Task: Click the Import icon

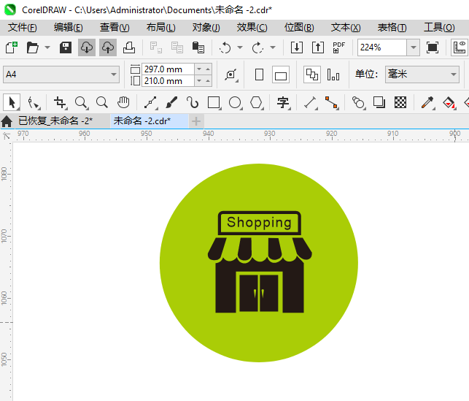Action: [297, 47]
